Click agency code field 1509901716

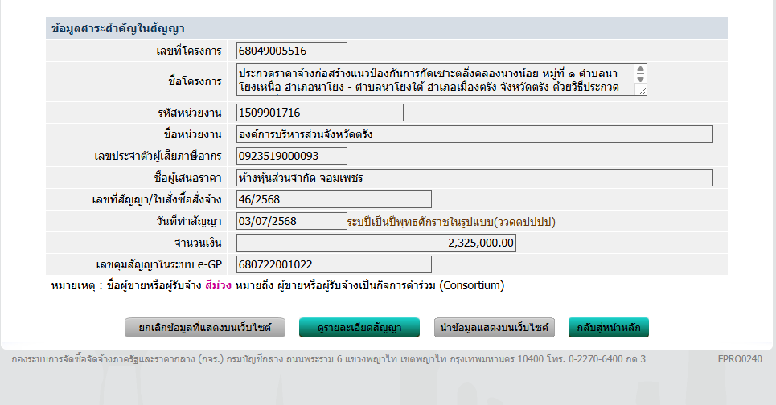click(320, 112)
